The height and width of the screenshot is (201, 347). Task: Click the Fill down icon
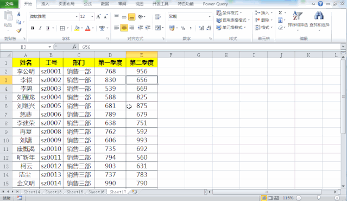point(280,20)
